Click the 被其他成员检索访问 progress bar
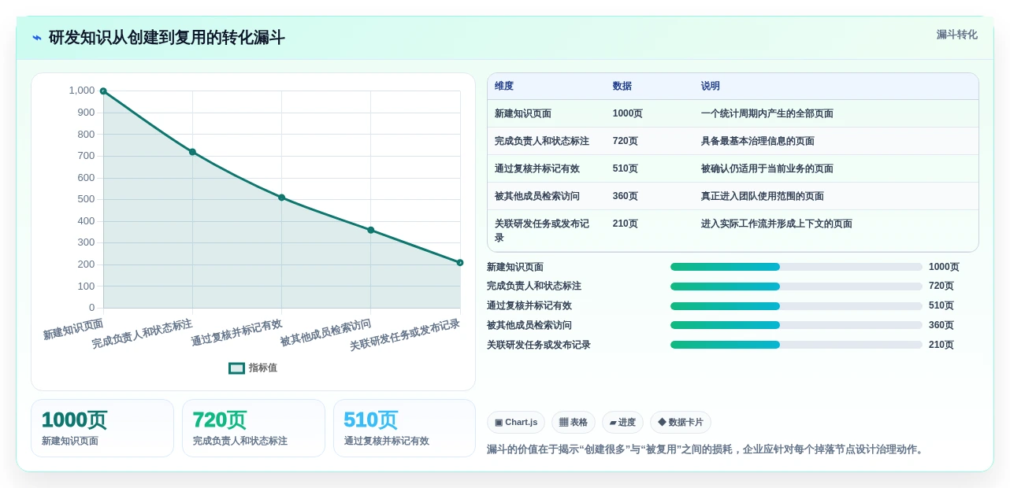 796,325
